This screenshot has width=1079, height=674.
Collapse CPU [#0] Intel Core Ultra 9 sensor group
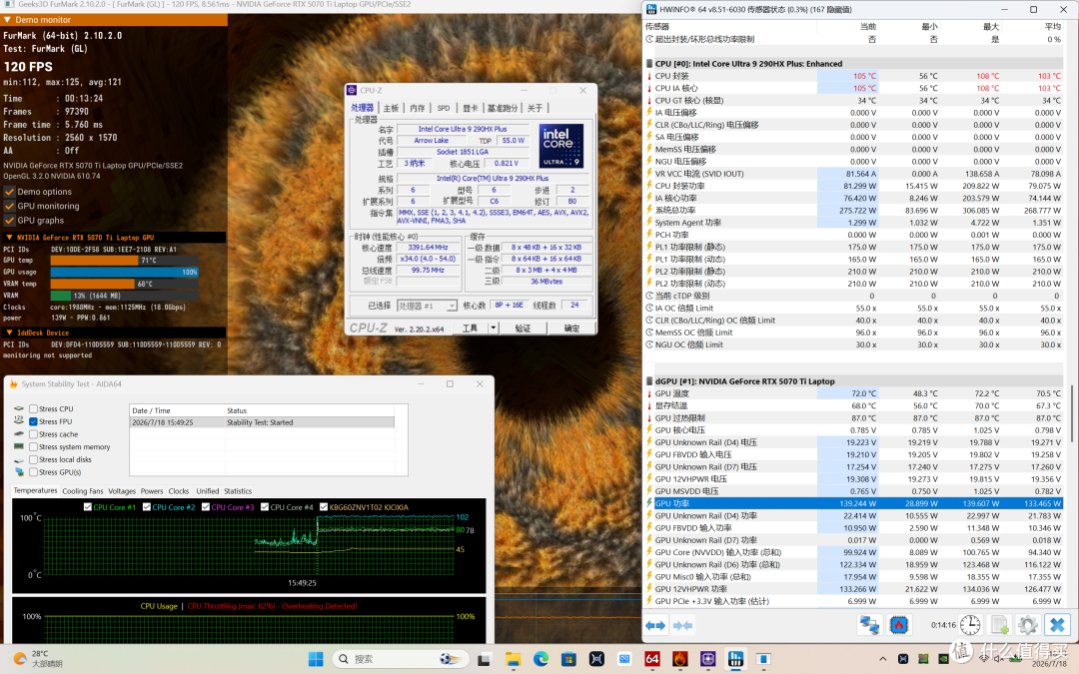(649, 64)
